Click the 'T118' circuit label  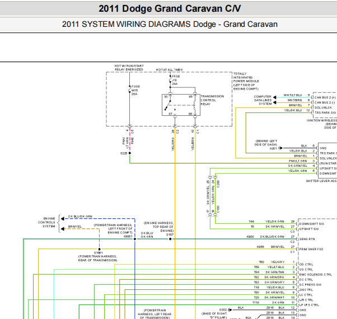click(x=256, y=303)
